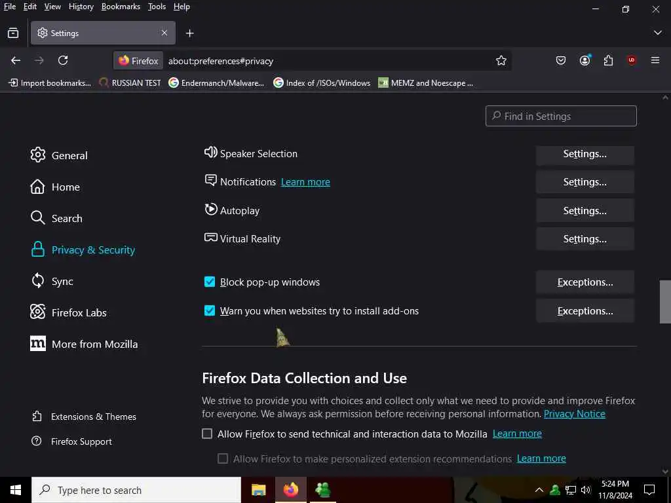Bookmark this page with the star icon
671x503 pixels.
click(501, 61)
